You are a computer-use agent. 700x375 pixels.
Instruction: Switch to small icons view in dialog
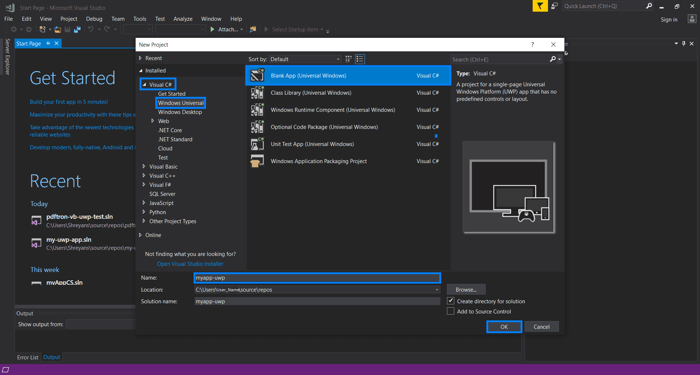coord(349,59)
